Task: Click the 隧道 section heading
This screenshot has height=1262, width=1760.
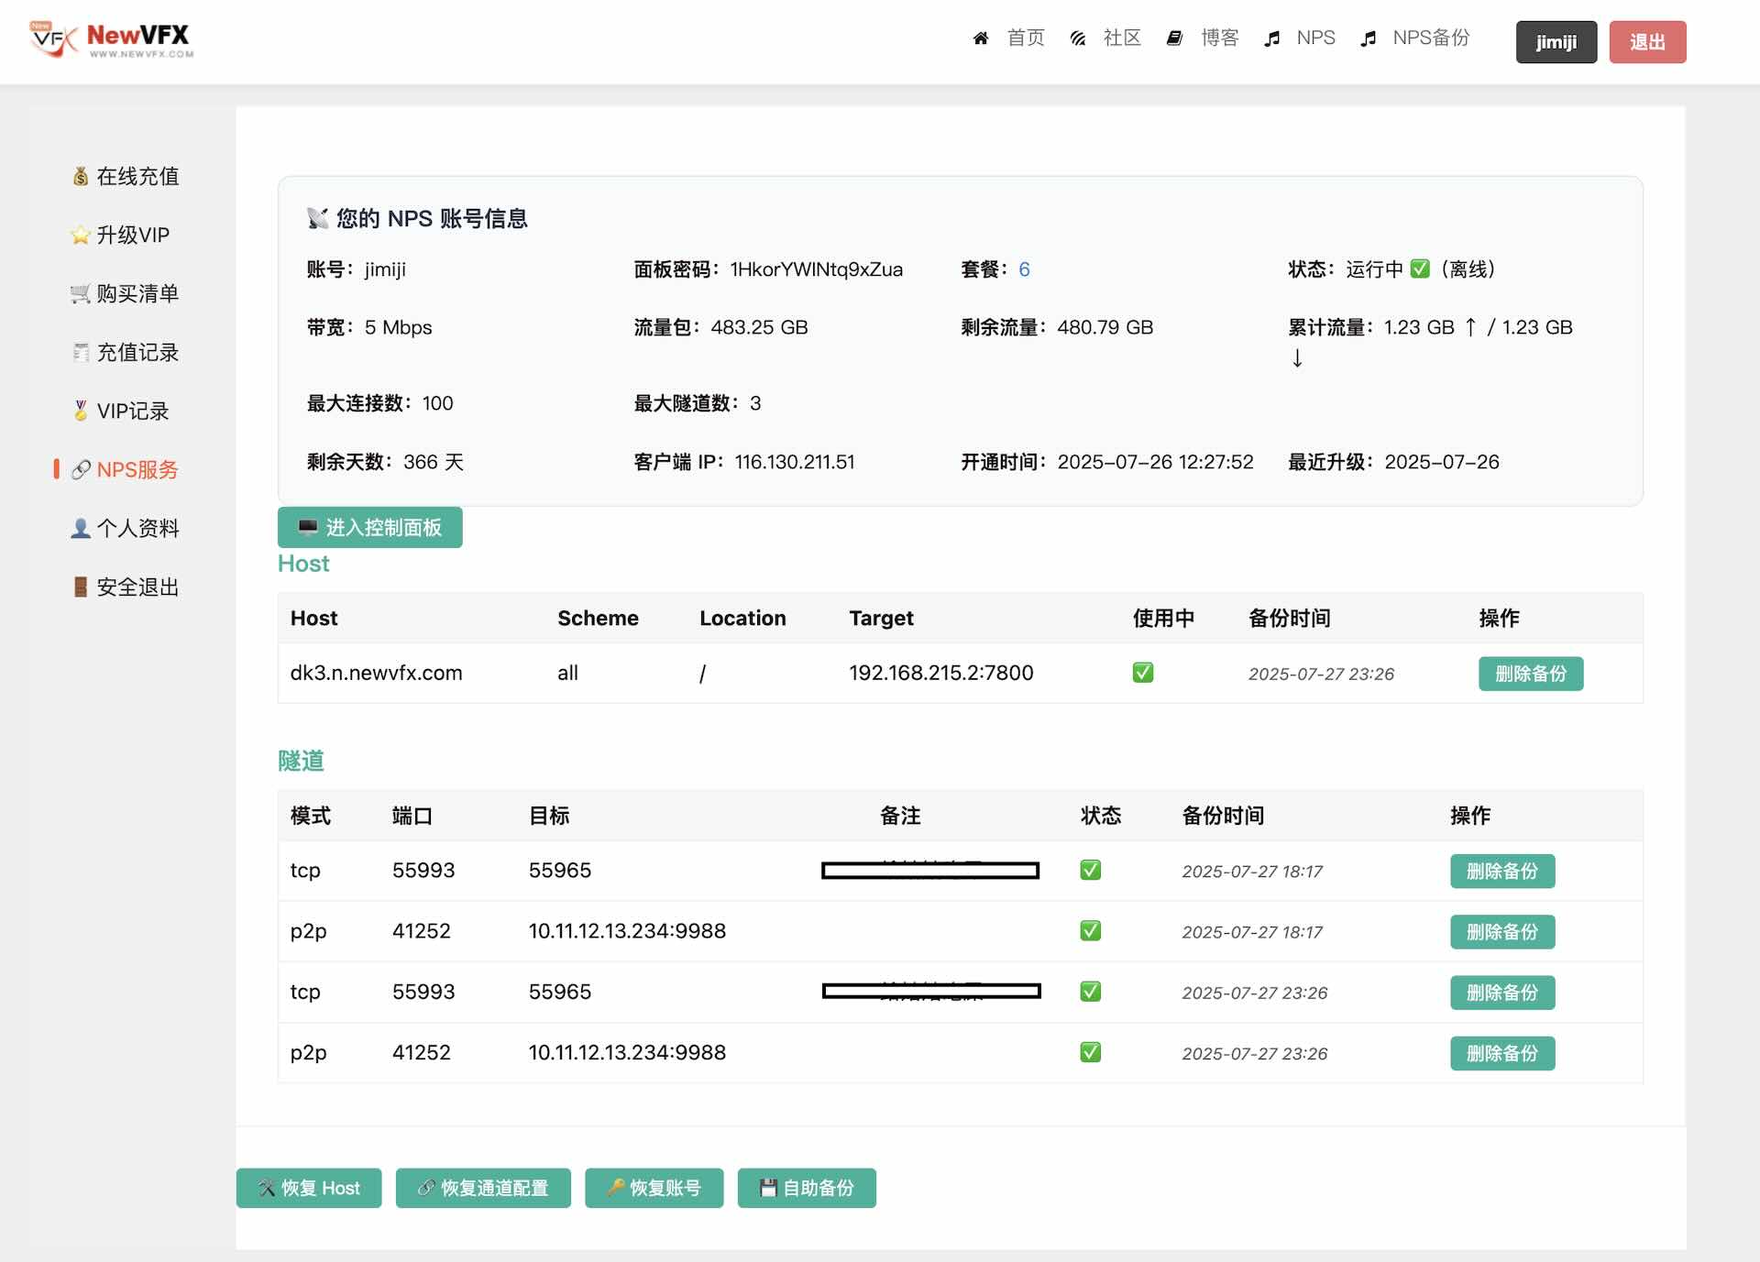Action: pos(301,761)
